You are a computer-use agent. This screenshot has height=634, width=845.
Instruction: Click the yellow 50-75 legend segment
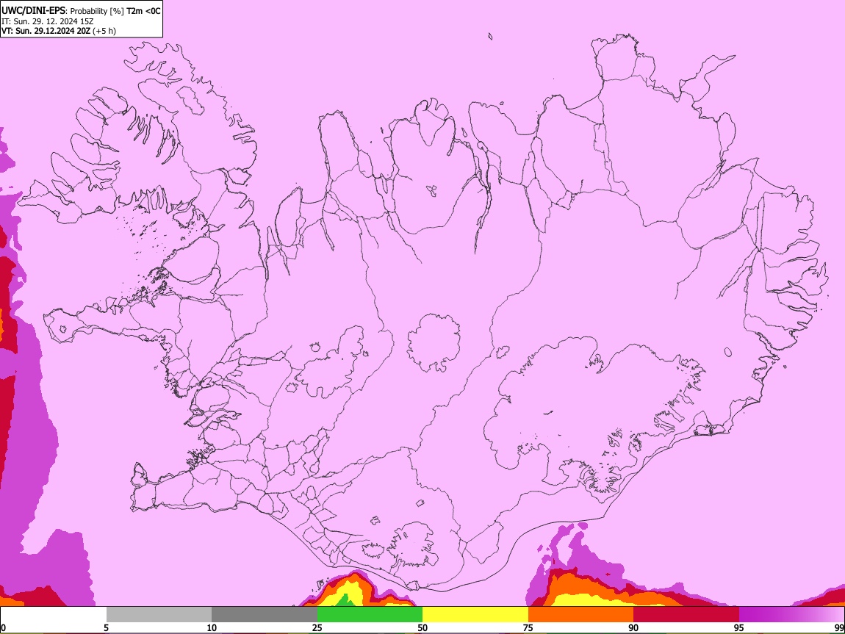click(x=475, y=615)
